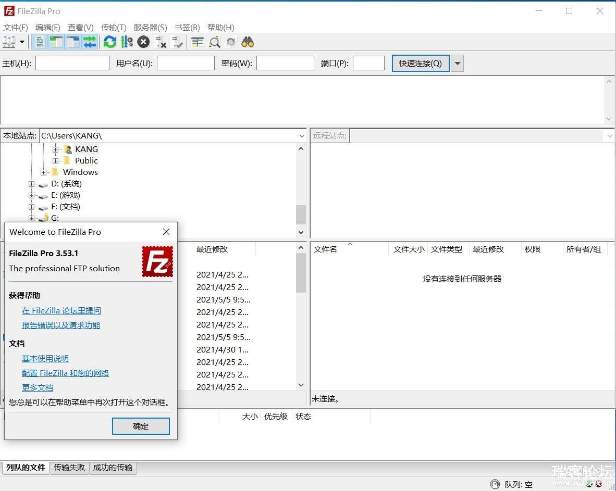Sort remote files by 所有者/组 column
The height and width of the screenshot is (491, 616).
click(x=583, y=249)
